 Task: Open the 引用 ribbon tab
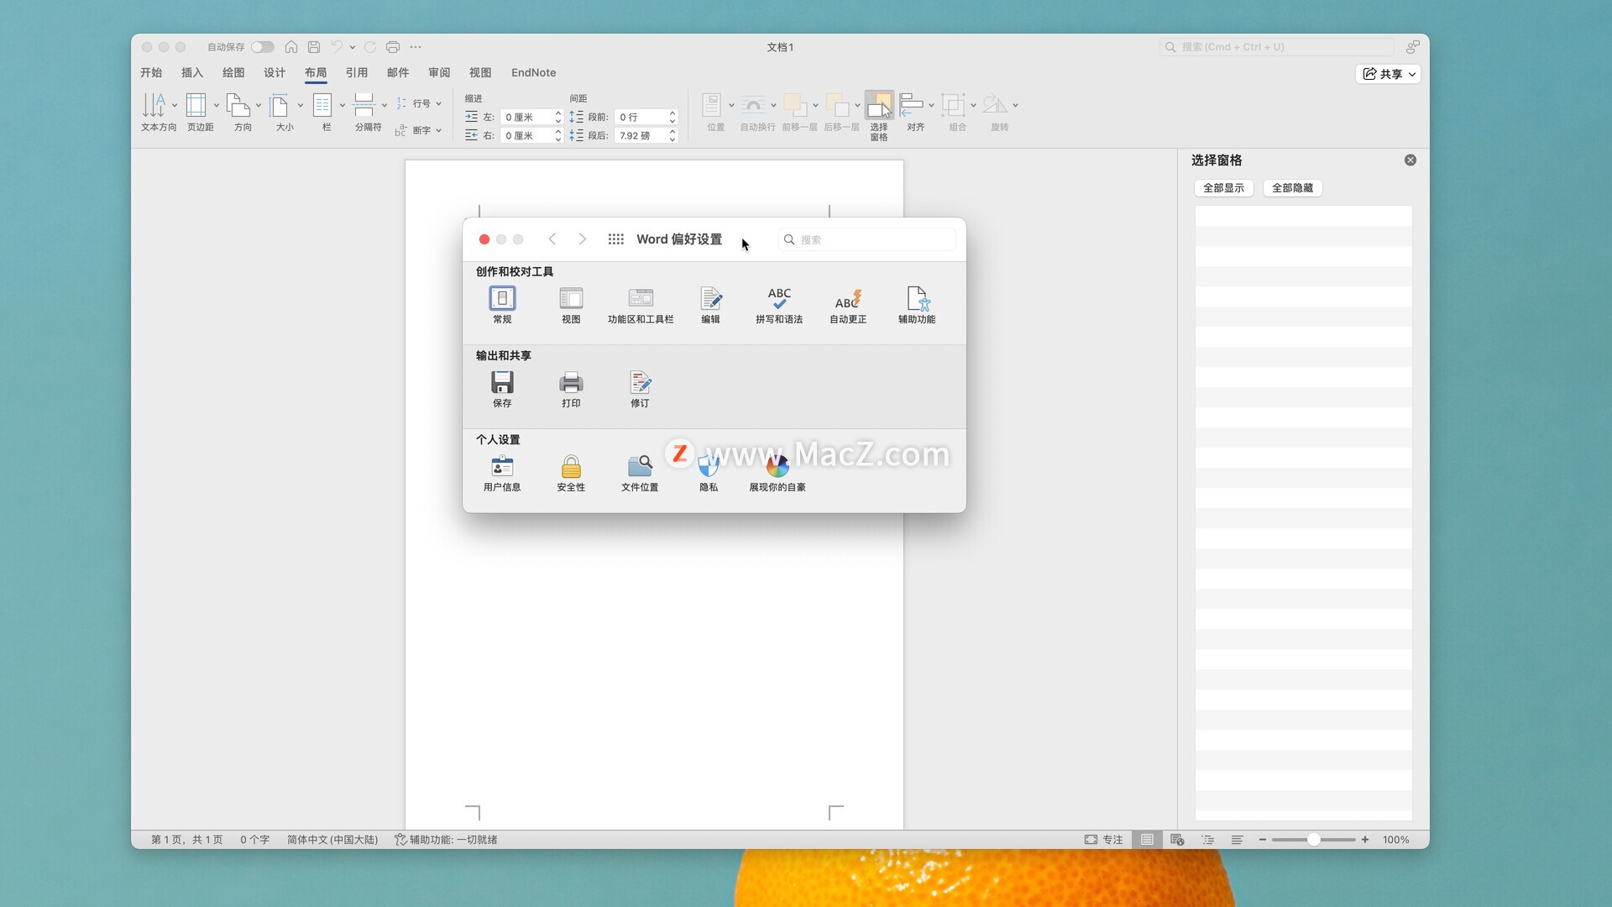(357, 73)
